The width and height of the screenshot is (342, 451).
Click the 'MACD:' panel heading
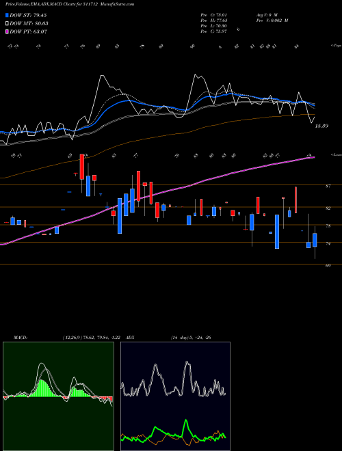tap(21, 338)
